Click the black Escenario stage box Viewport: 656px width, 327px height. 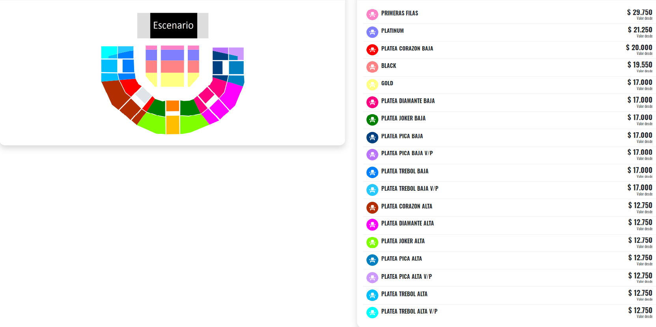tap(173, 26)
